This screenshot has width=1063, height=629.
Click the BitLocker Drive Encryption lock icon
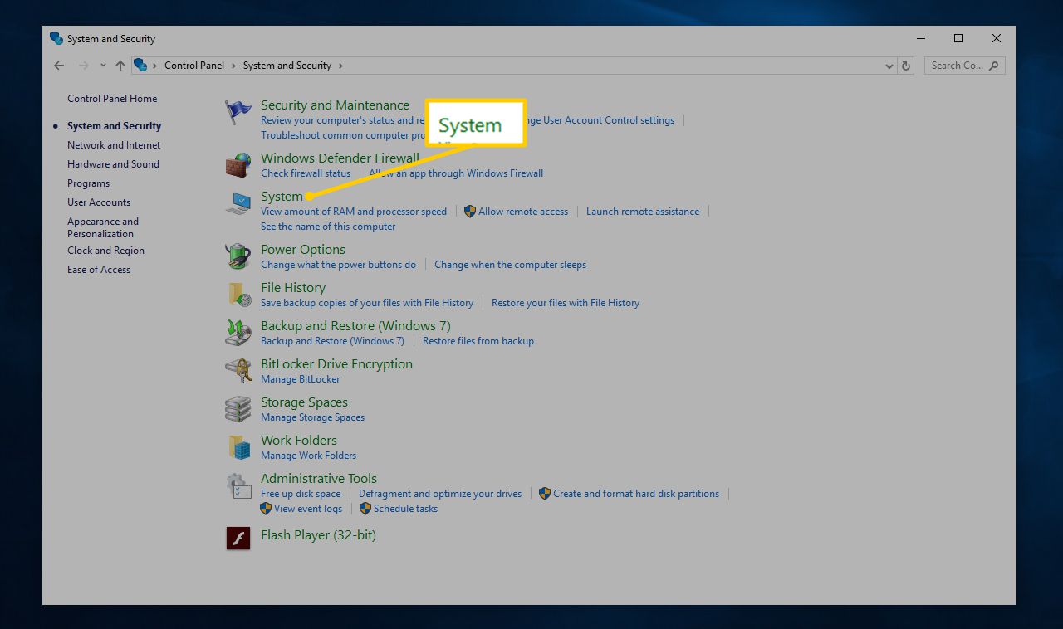(x=238, y=371)
